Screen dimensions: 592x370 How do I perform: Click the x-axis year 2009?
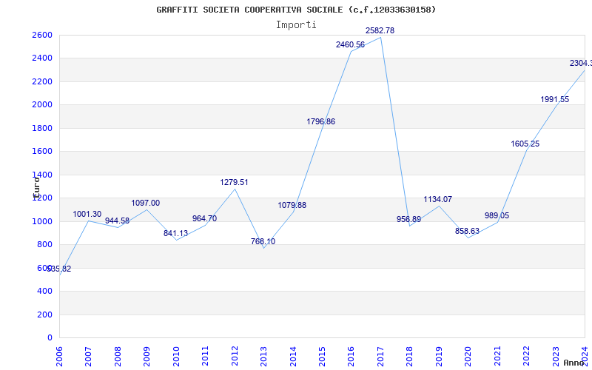147,356
